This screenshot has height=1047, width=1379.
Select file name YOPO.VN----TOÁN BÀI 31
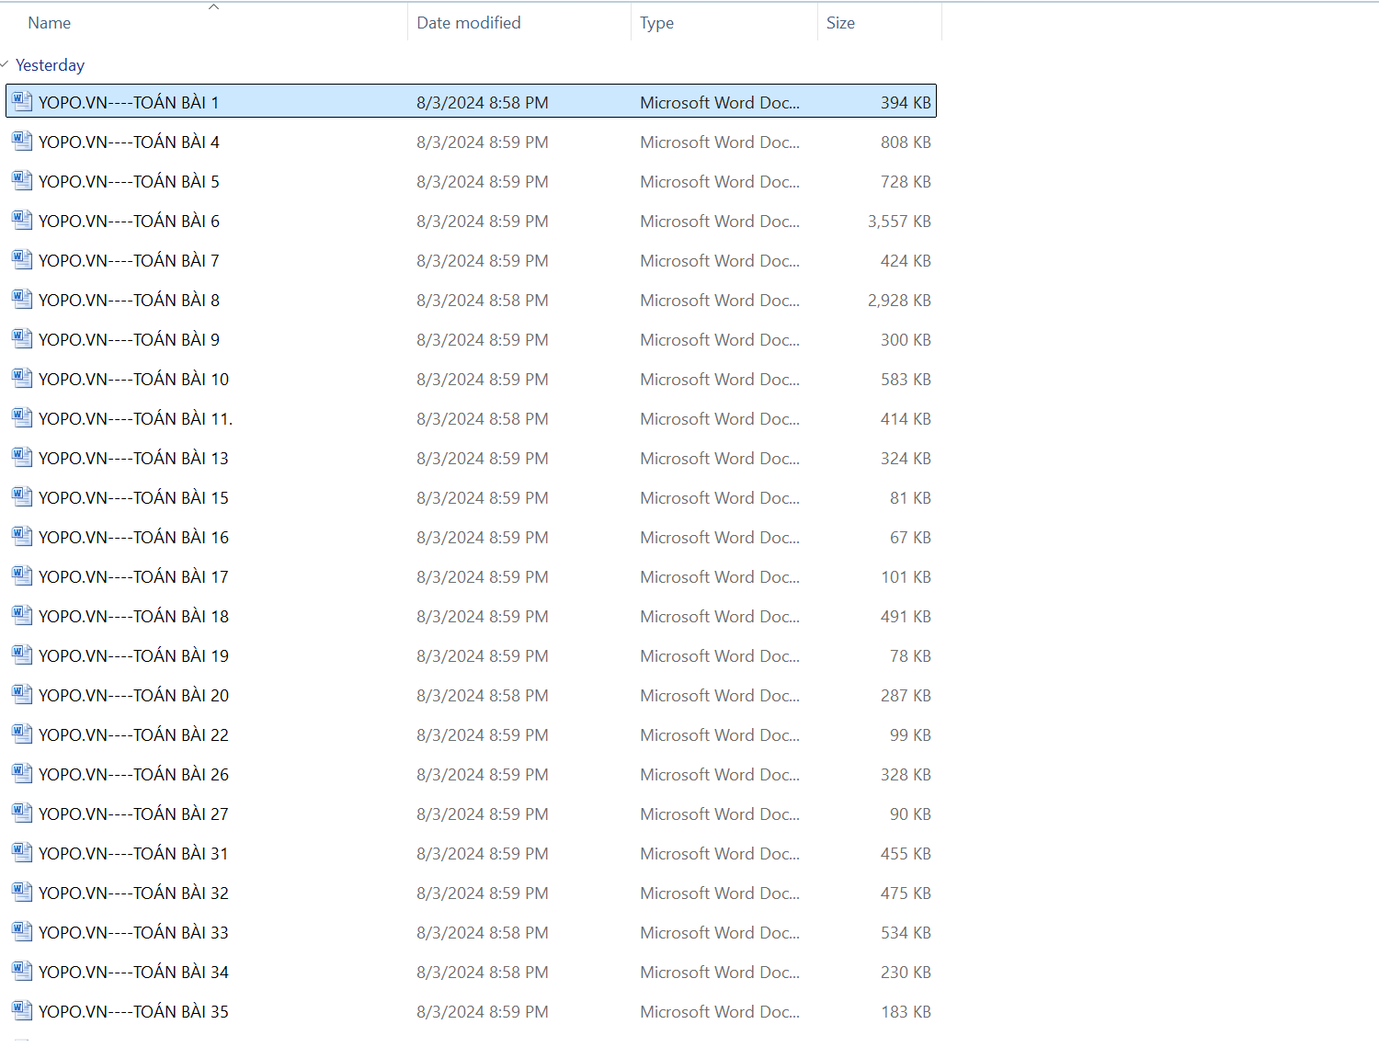point(133,853)
